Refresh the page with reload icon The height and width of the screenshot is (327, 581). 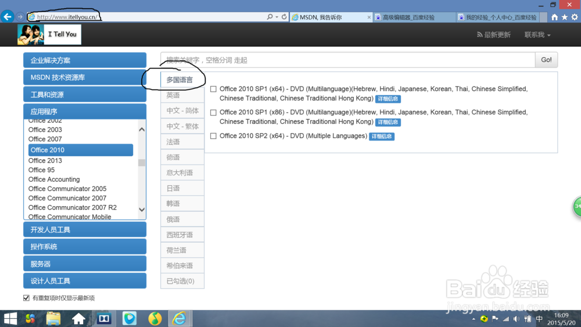click(284, 17)
